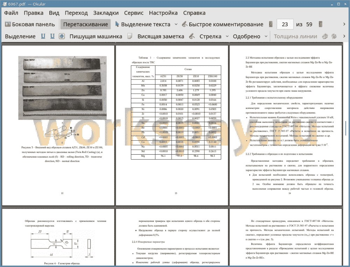Click the printed page number 24 at page bottom
The width and height of the screenshot is (350, 267).
[x=290, y=193]
